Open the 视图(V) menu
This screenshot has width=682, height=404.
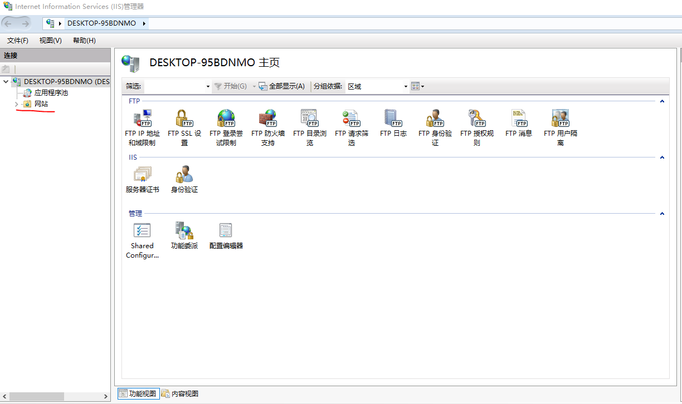(x=51, y=41)
